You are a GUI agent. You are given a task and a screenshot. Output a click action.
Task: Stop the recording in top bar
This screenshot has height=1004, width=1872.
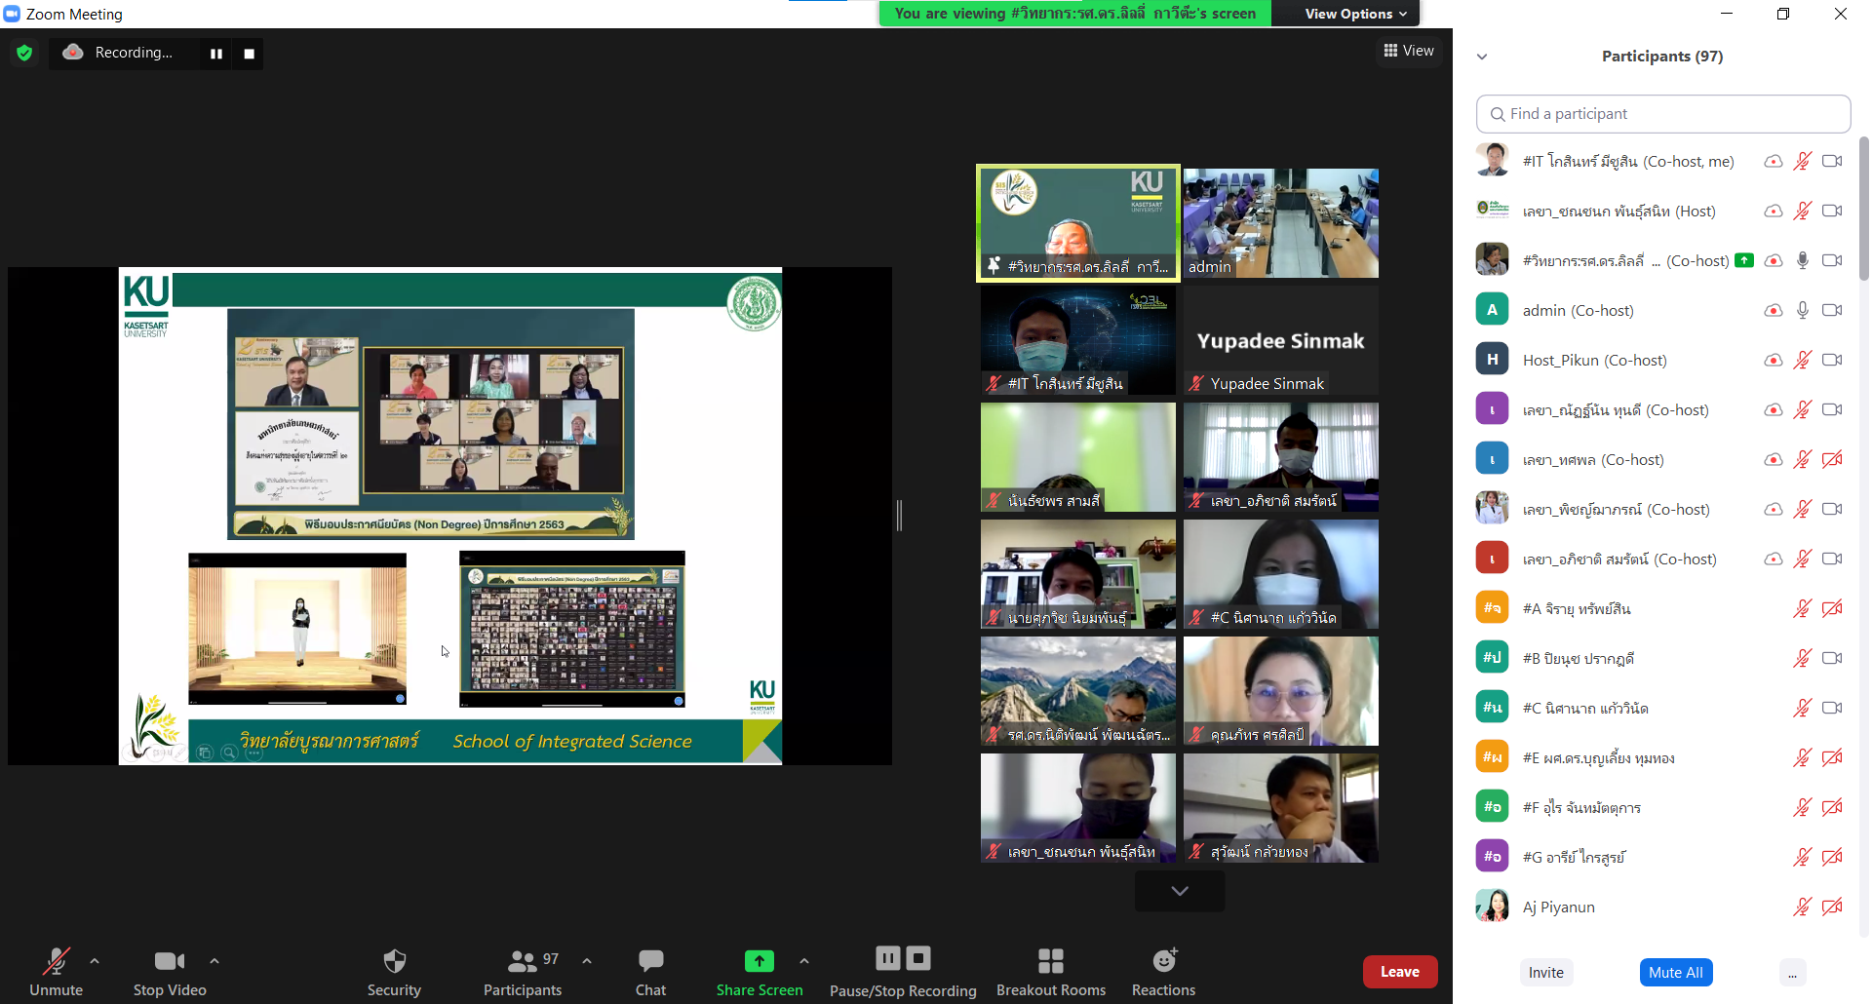[x=249, y=54]
